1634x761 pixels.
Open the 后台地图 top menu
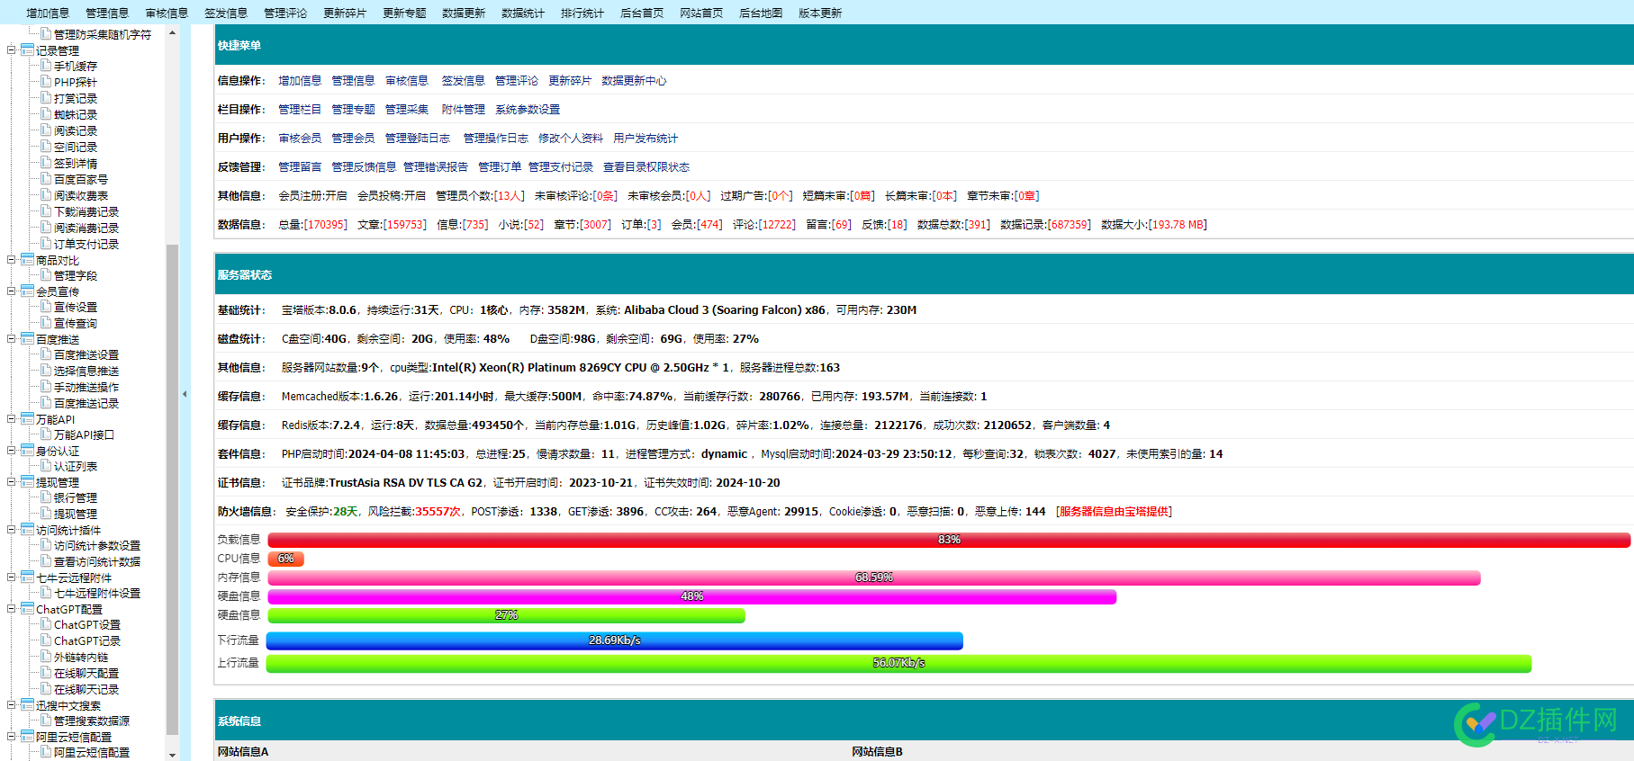click(x=761, y=13)
